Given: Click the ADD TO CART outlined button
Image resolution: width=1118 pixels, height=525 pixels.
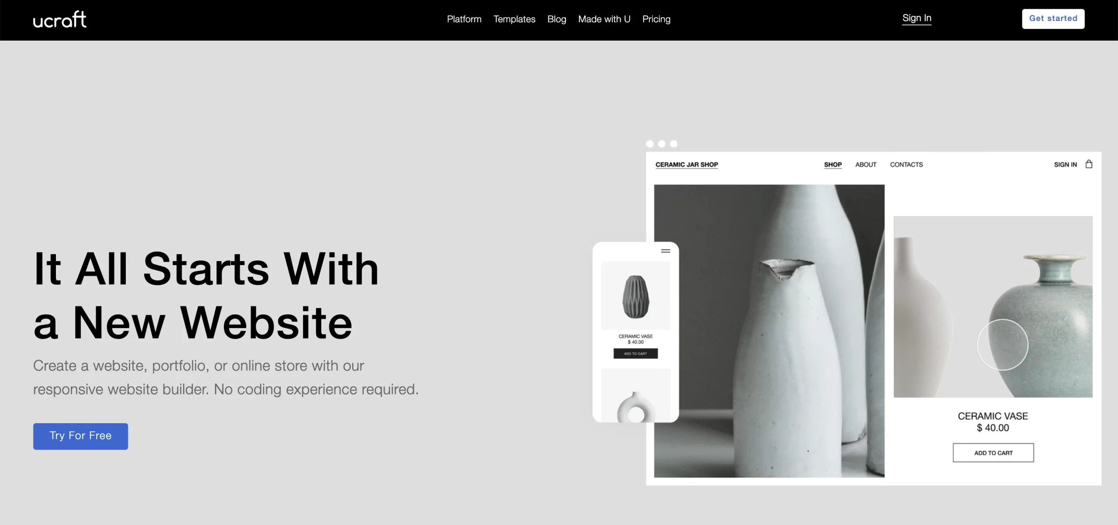Looking at the screenshot, I should [993, 453].
